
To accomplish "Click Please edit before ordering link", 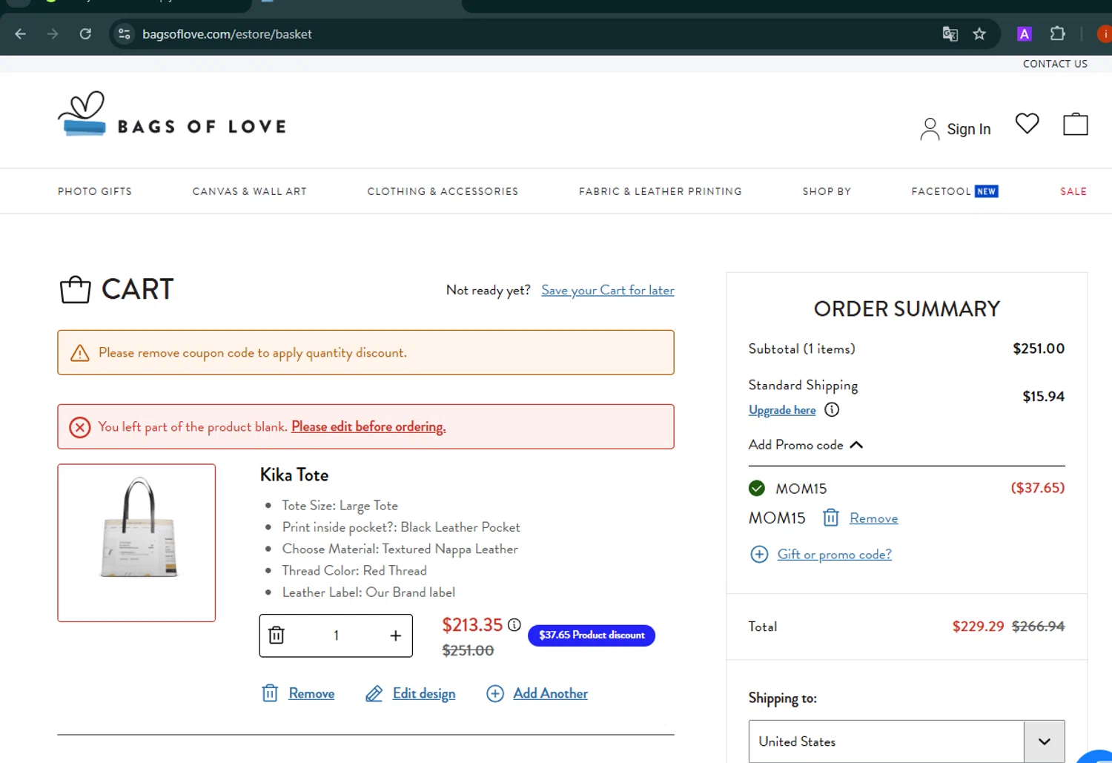I will coord(368,426).
